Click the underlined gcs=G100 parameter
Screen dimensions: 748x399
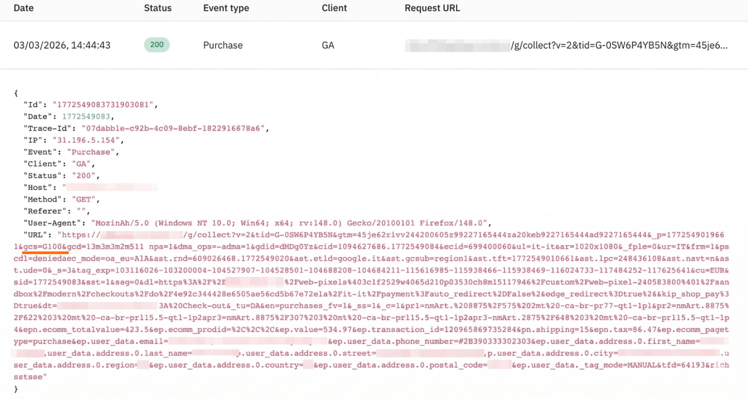(x=43, y=247)
